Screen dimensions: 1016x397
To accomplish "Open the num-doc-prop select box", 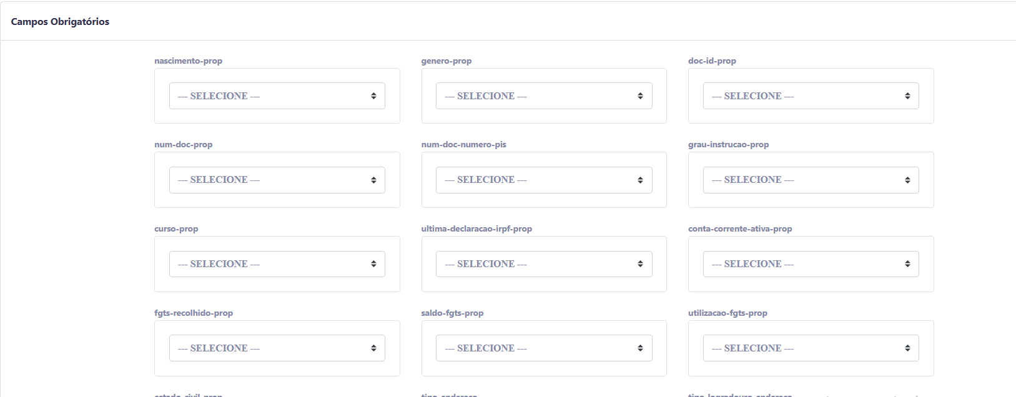I will (x=277, y=180).
